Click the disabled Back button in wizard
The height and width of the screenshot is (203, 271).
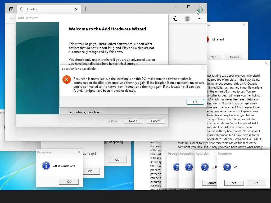(113, 121)
